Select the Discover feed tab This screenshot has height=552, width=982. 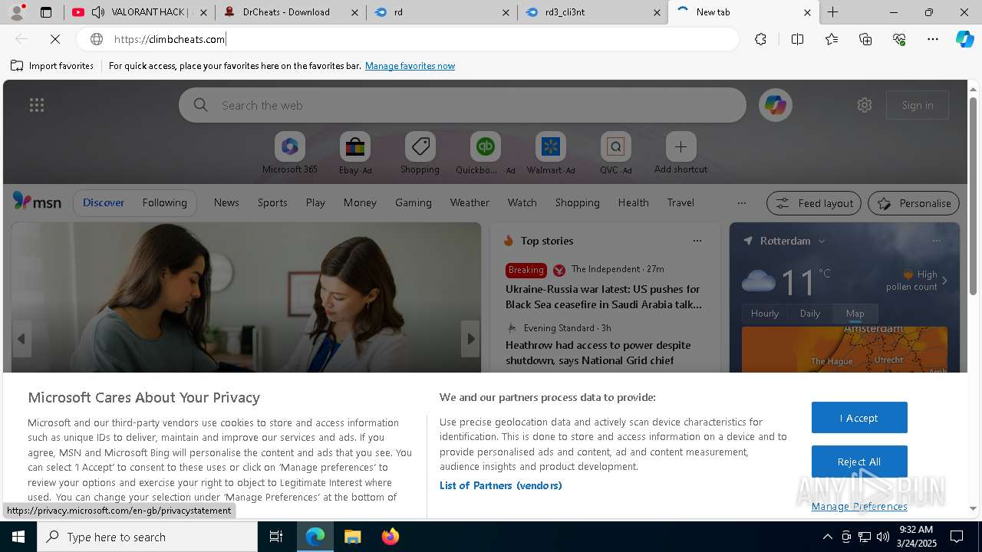tap(104, 202)
